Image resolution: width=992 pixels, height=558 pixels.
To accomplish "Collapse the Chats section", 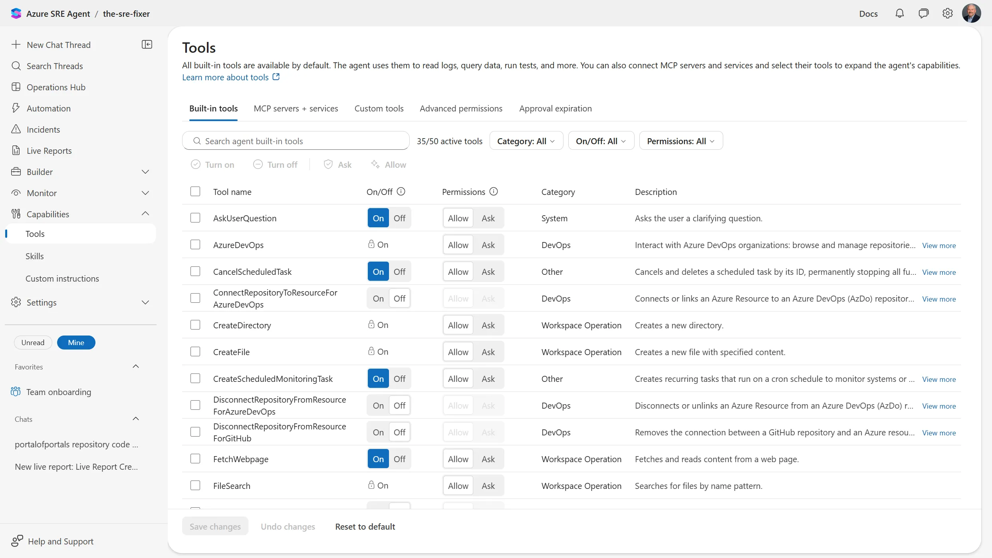I will (136, 419).
